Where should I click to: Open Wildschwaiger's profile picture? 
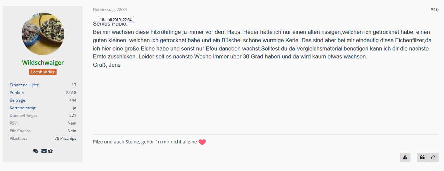[x=43, y=34]
